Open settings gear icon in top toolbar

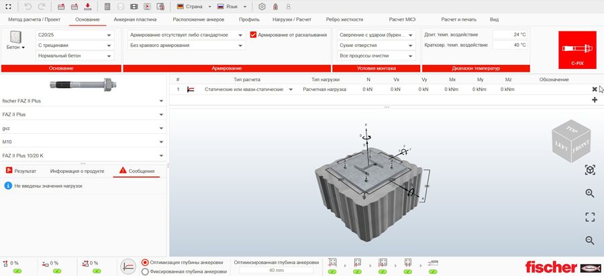tap(262, 7)
